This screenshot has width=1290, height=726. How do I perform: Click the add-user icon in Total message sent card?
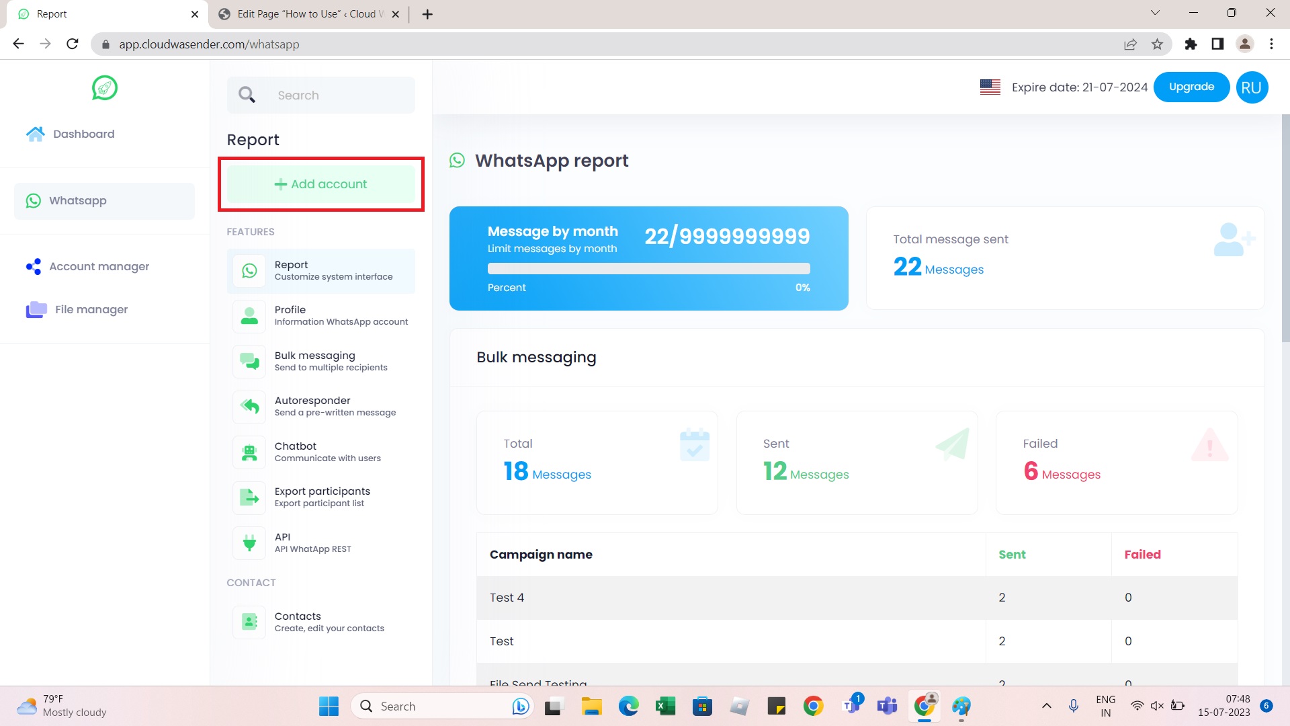(1234, 240)
